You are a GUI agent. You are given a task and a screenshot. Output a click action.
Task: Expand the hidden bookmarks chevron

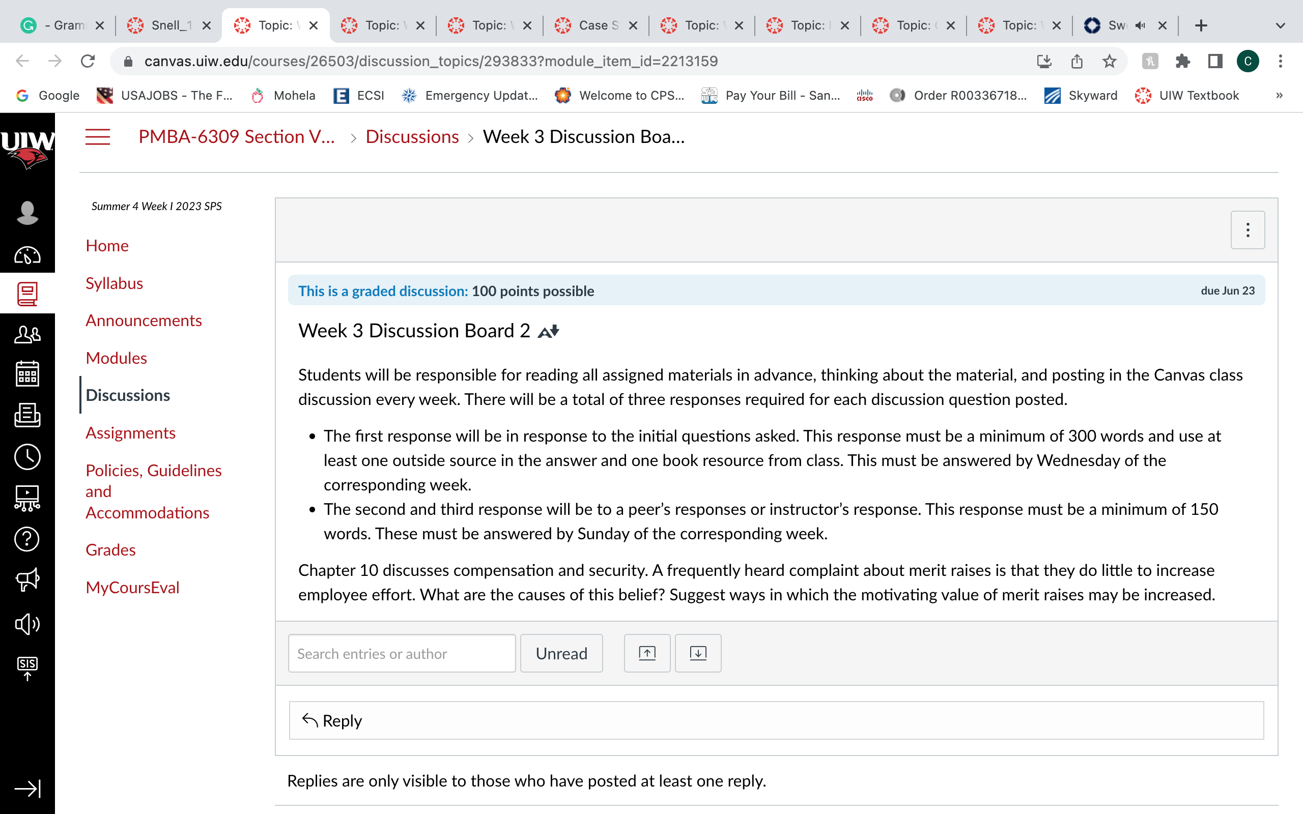coord(1279,95)
